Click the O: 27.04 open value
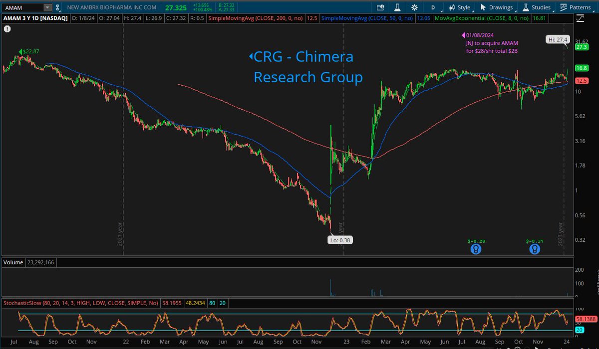This screenshot has height=349, width=599. (108, 19)
